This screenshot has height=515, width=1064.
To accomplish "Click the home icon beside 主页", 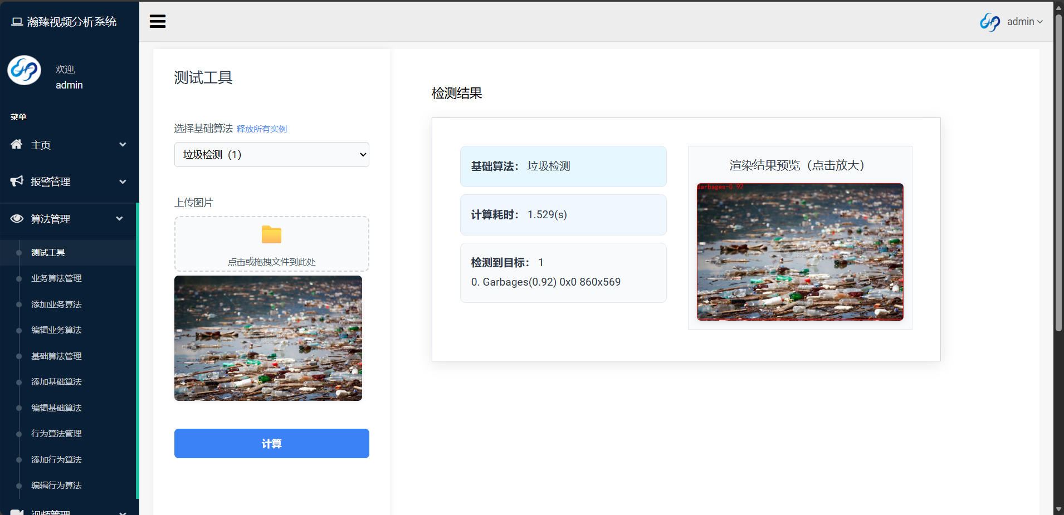I will coord(17,145).
